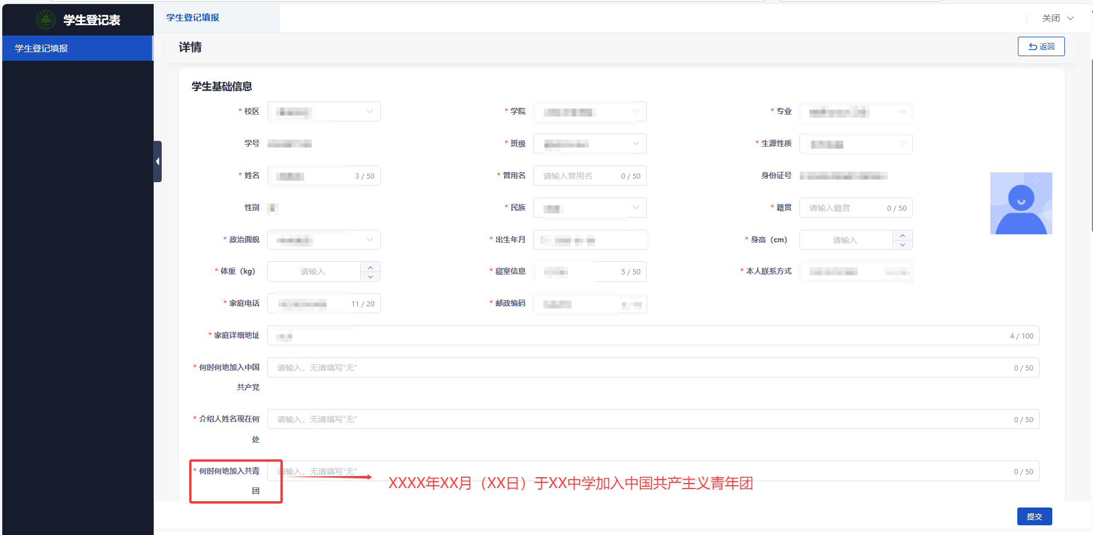
Task: Decrease height (身高) with the down stepper arrow
Action: coord(902,245)
